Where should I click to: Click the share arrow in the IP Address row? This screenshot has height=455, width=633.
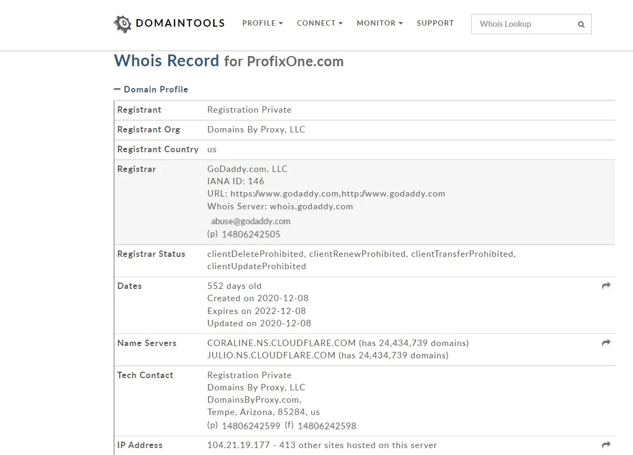tap(606, 445)
